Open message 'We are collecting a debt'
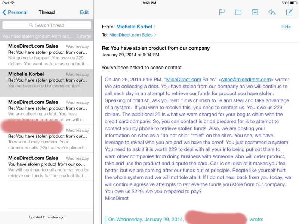 click(47, 111)
